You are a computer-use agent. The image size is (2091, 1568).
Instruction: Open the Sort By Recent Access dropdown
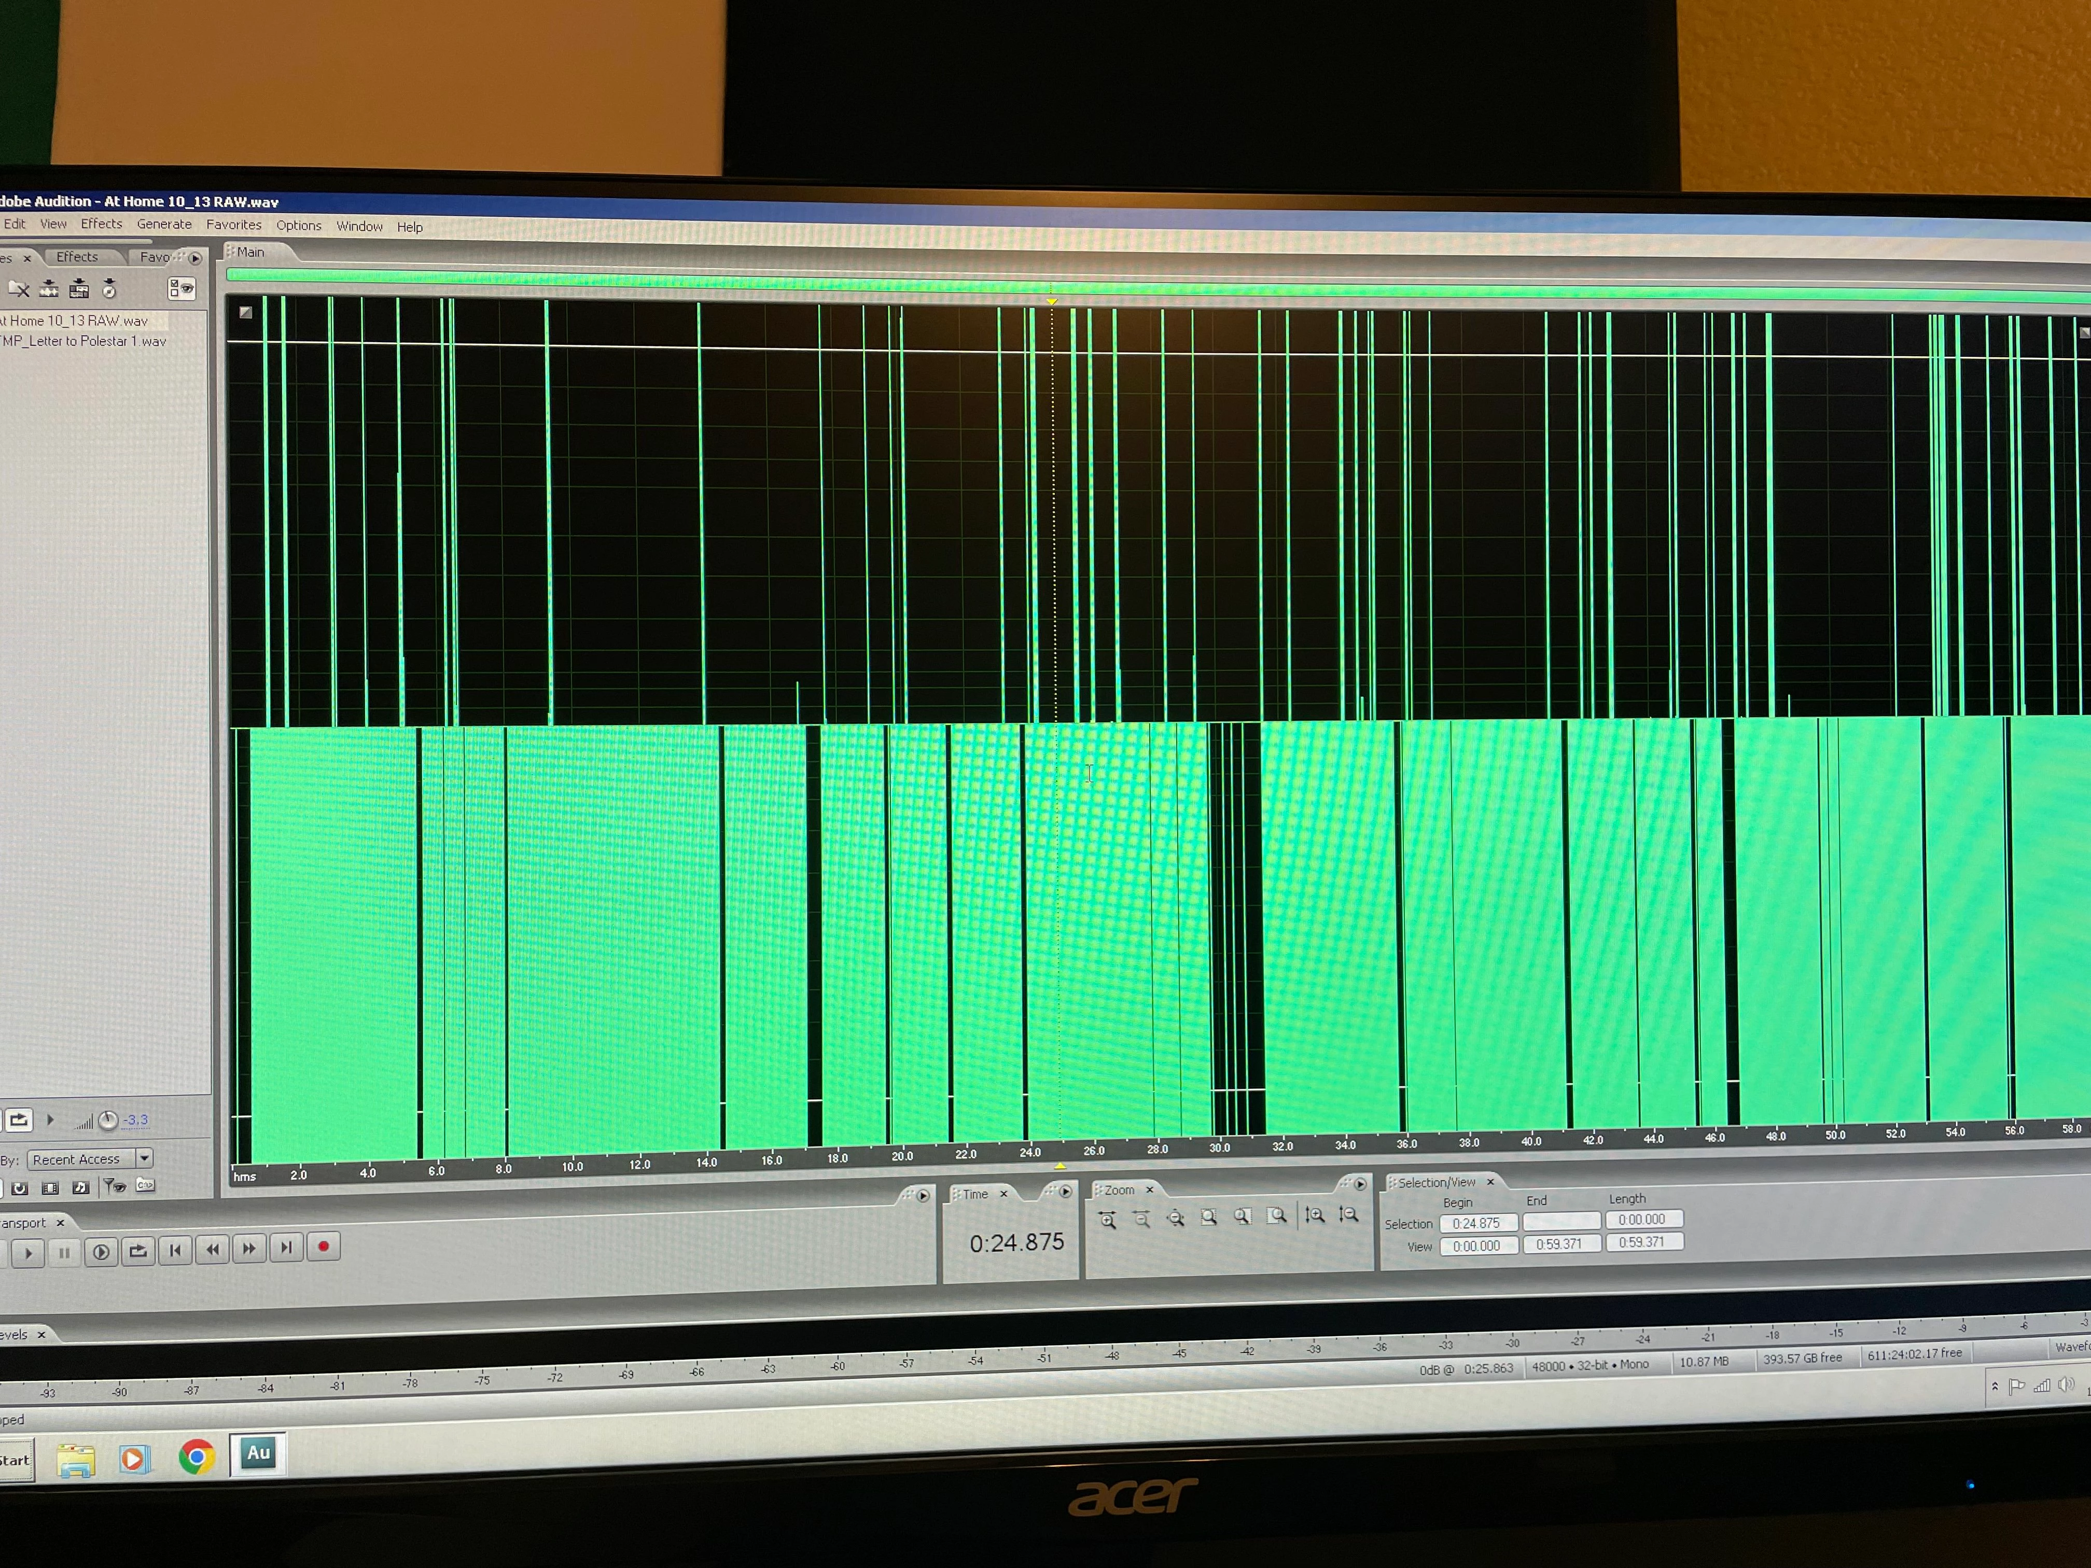point(145,1158)
